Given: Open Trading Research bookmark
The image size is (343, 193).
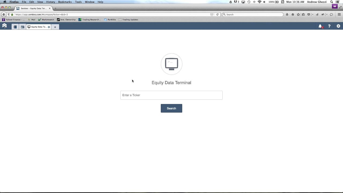Looking at the screenshot, I should click(x=90, y=20).
